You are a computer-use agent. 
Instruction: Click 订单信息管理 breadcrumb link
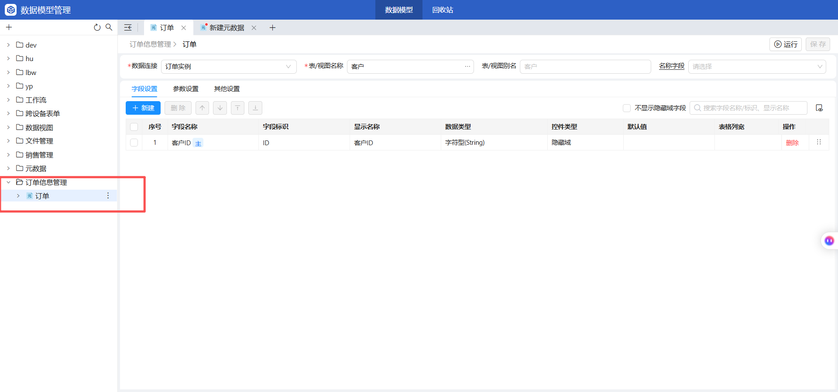[150, 44]
